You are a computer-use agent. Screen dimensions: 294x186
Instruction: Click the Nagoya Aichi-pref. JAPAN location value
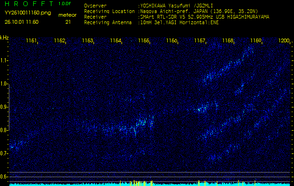(199, 11)
